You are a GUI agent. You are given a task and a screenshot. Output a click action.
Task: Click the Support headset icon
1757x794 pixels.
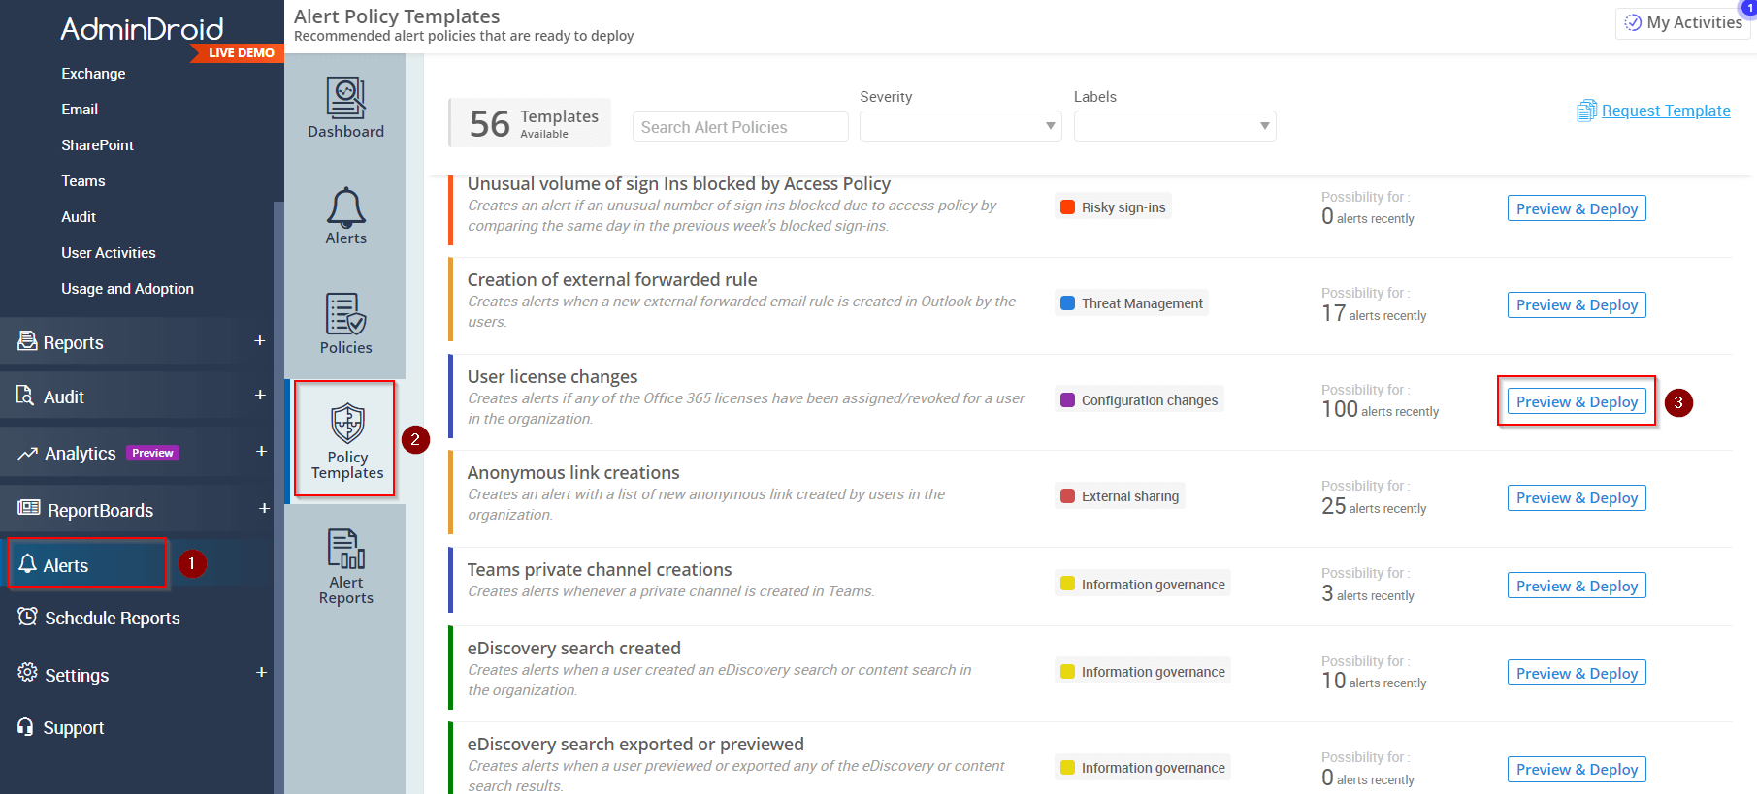26,727
